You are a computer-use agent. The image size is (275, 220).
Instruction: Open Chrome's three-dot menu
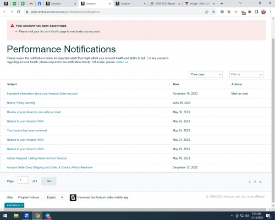pyautogui.click(x=270, y=12)
